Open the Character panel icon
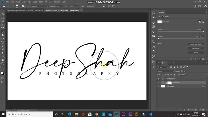This screenshot has height=117, width=208. [x=153, y=47]
